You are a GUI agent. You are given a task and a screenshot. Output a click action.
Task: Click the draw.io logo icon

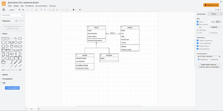point(4,4)
